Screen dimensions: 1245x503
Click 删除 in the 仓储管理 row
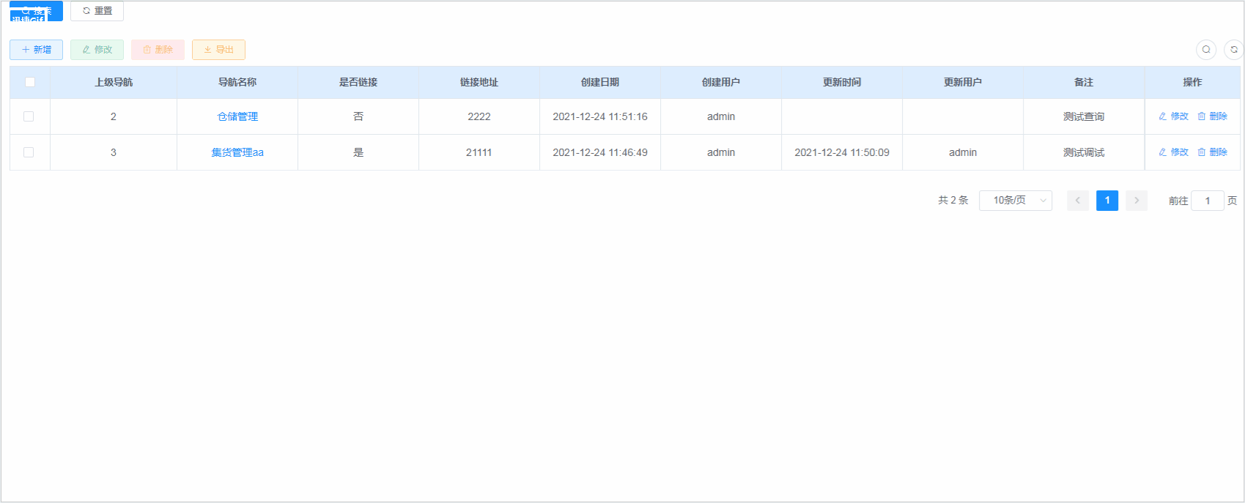1212,116
